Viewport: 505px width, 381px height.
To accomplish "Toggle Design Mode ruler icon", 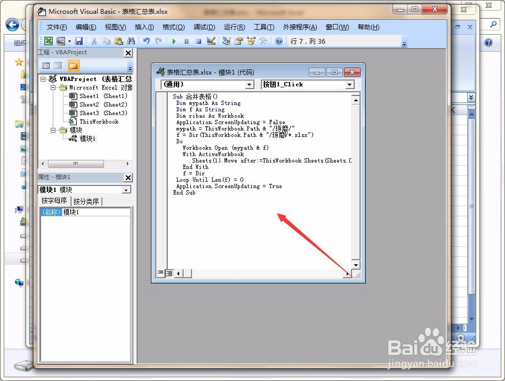I will (x=211, y=41).
